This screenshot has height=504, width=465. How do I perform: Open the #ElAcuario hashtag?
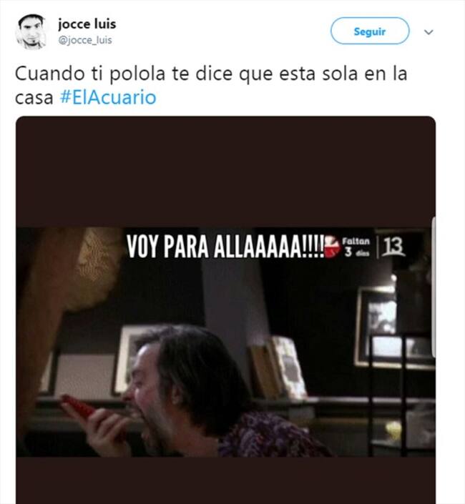(108, 97)
